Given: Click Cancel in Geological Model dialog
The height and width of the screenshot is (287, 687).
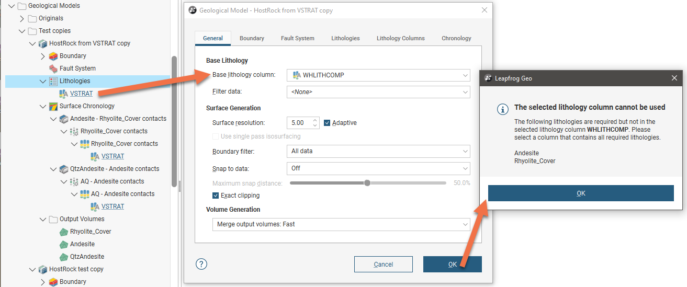Looking at the screenshot, I should (x=383, y=264).
